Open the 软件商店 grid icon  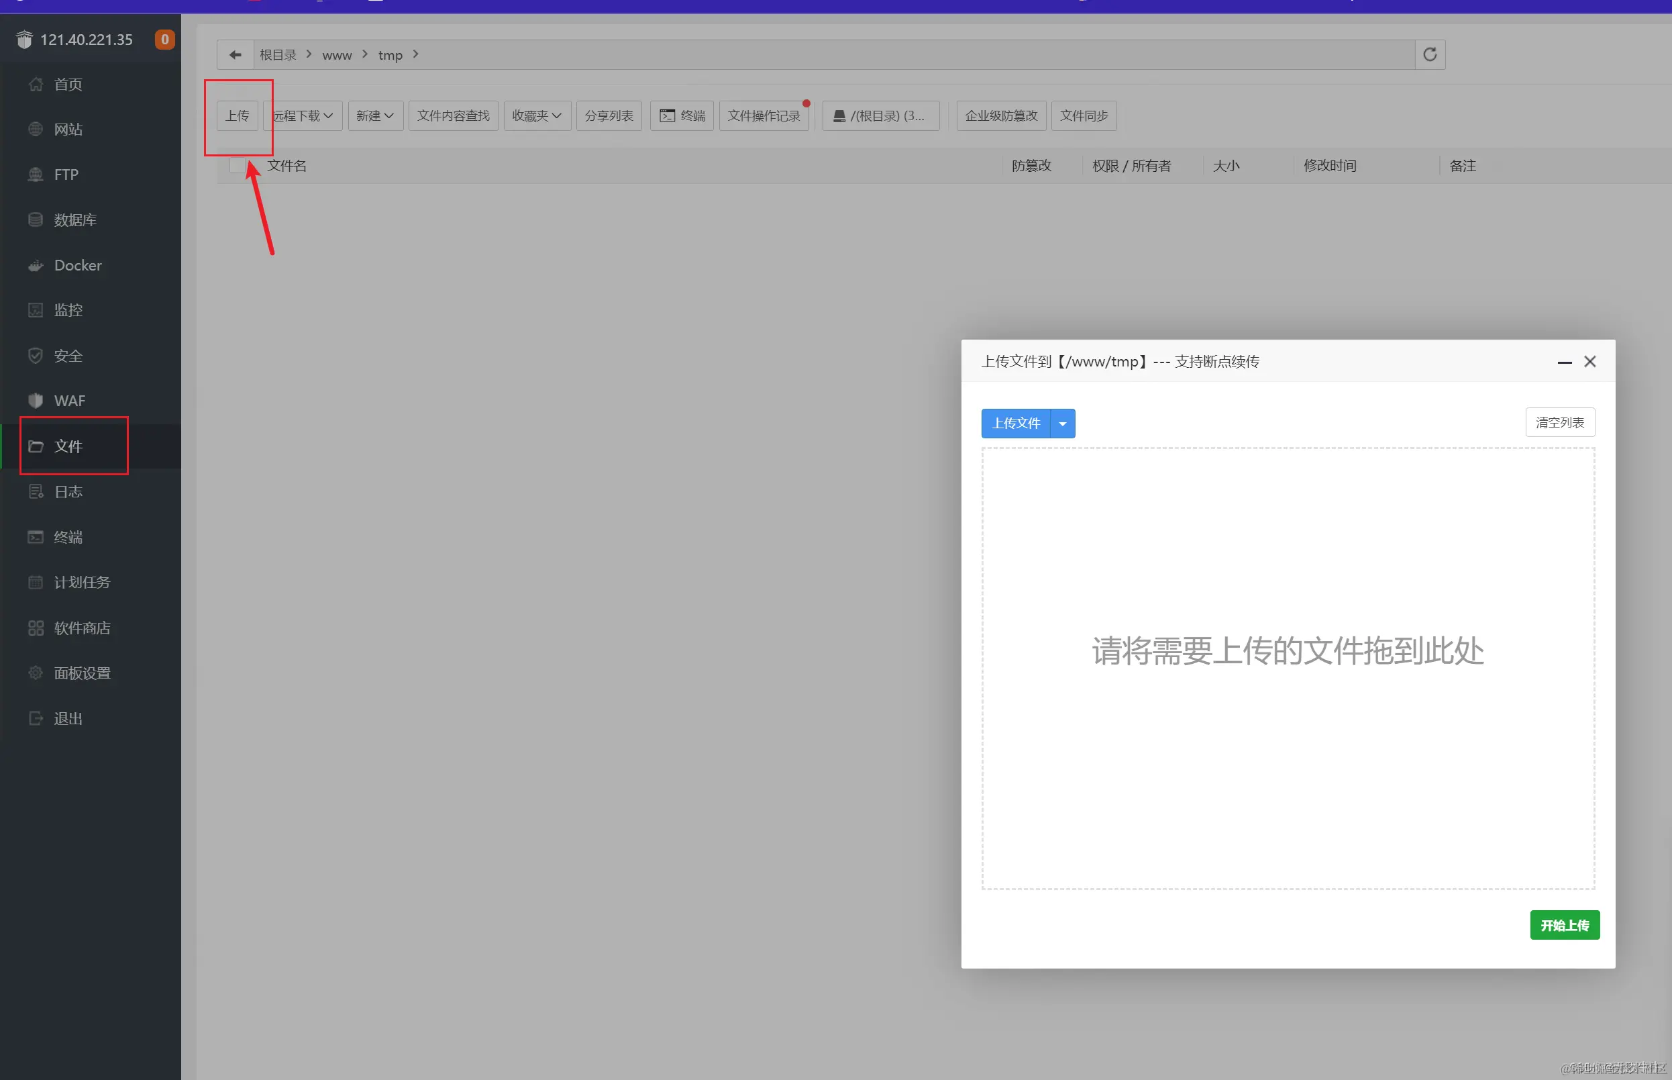tap(35, 628)
